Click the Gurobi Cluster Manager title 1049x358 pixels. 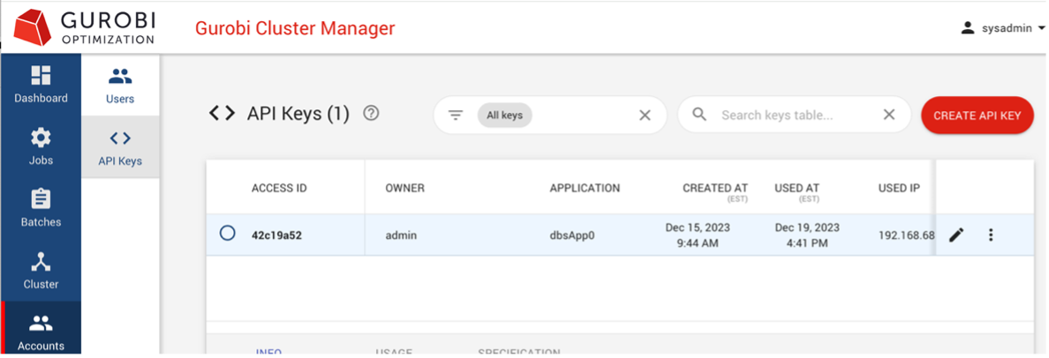[295, 29]
